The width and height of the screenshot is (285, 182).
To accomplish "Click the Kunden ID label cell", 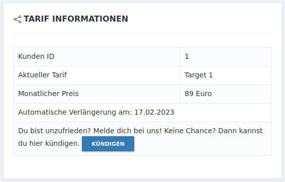I will click(x=97, y=57).
